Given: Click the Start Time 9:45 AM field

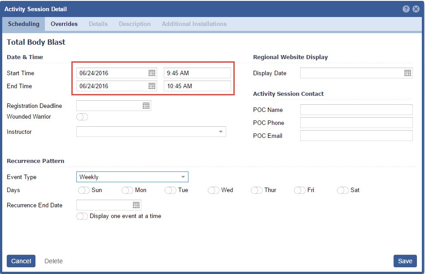Looking at the screenshot, I should pyautogui.click(x=197, y=73).
